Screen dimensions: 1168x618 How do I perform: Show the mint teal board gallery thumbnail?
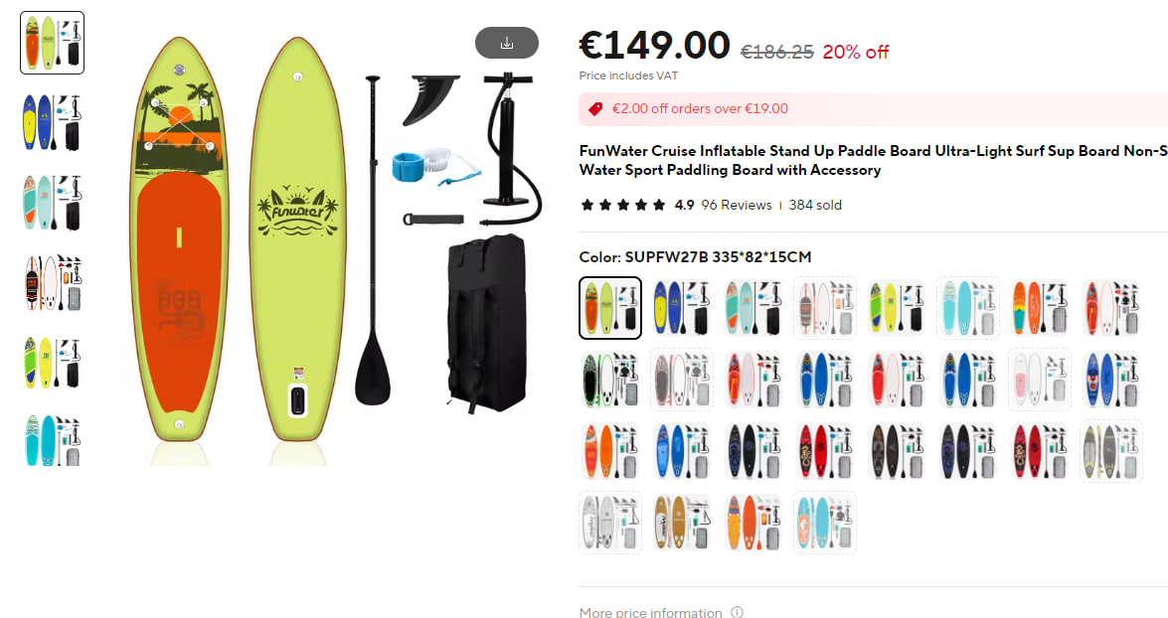pos(52,203)
